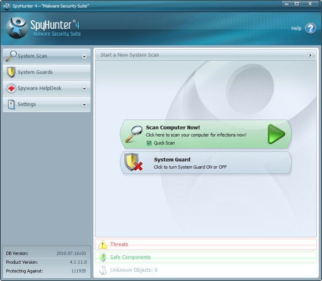Image resolution: width=322 pixels, height=281 pixels.
Task: Click the arrow on Start a New System Scan
Action: pos(310,55)
